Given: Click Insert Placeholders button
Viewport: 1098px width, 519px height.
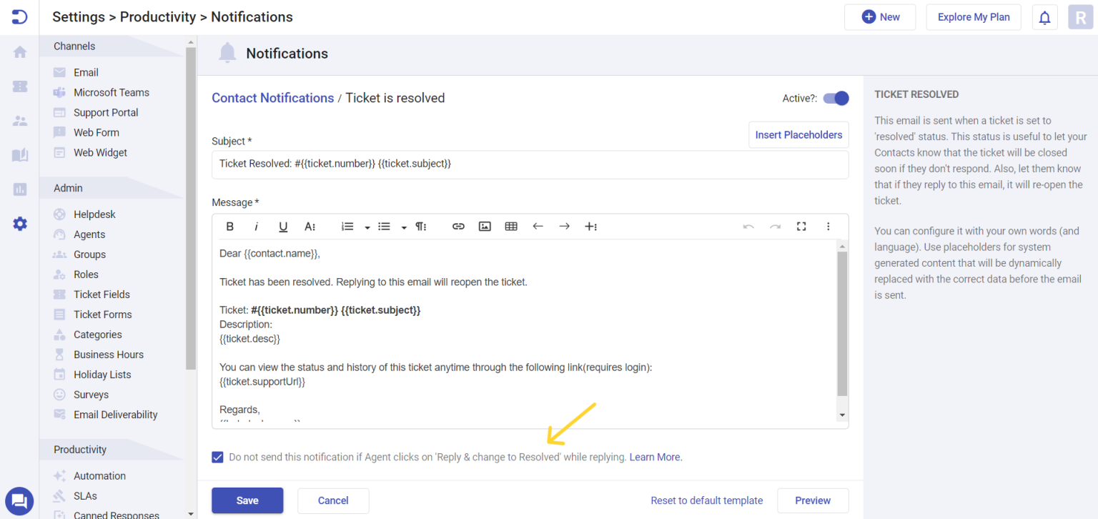Looking at the screenshot, I should [x=798, y=134].
